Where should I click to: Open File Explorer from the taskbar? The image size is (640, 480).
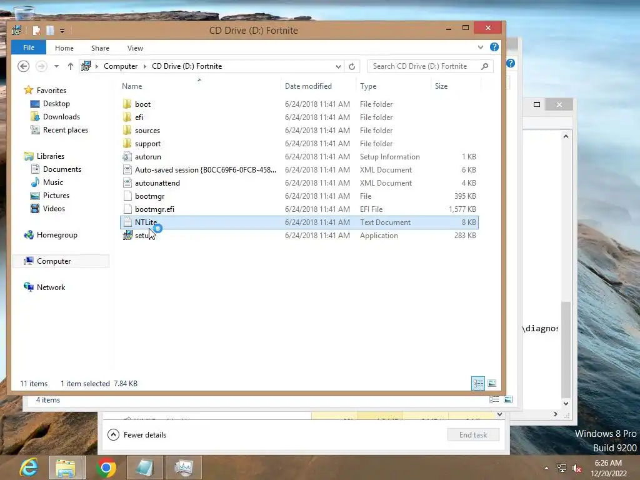pyautogui.click(x=66, y=467)
